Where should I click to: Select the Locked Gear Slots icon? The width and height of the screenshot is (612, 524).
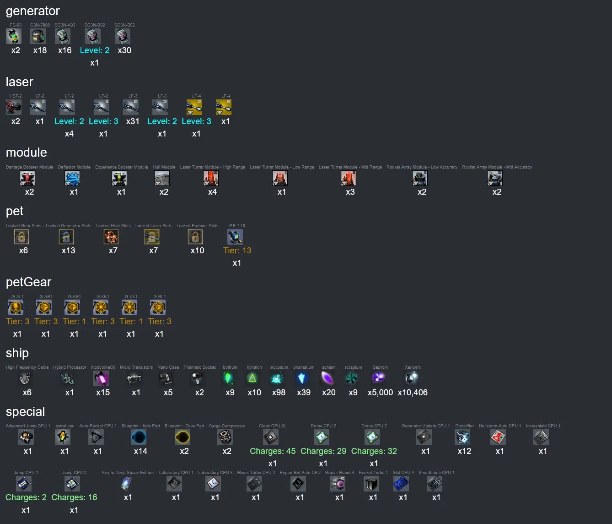(21, 237)
